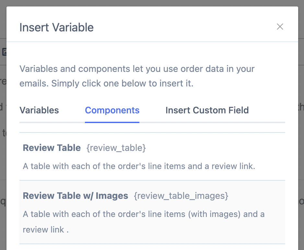Click the blue underline beneath Components
This screenshot has width=304, height=250.
point(112,122)
